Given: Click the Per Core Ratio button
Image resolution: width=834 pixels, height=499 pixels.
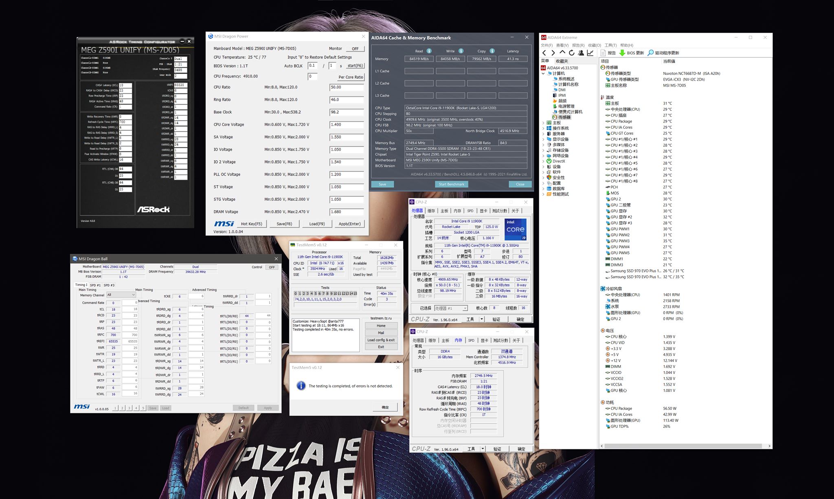Looking at the screenshot, I should pyautogui.click(x=351, y=77).
